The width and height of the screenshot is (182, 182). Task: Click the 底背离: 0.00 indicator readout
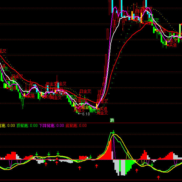(x=76, y=126)
